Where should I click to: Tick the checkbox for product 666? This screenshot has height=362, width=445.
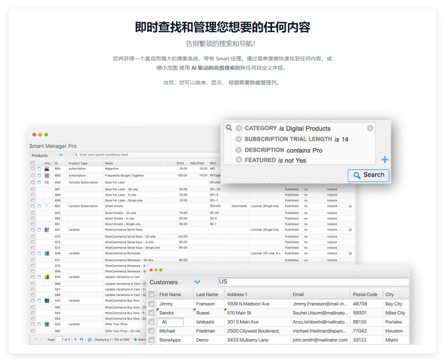(x=33, y=176)
